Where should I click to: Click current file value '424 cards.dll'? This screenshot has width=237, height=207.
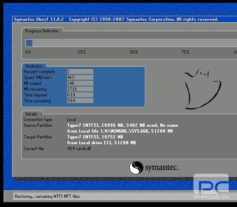tap(79, 148)
